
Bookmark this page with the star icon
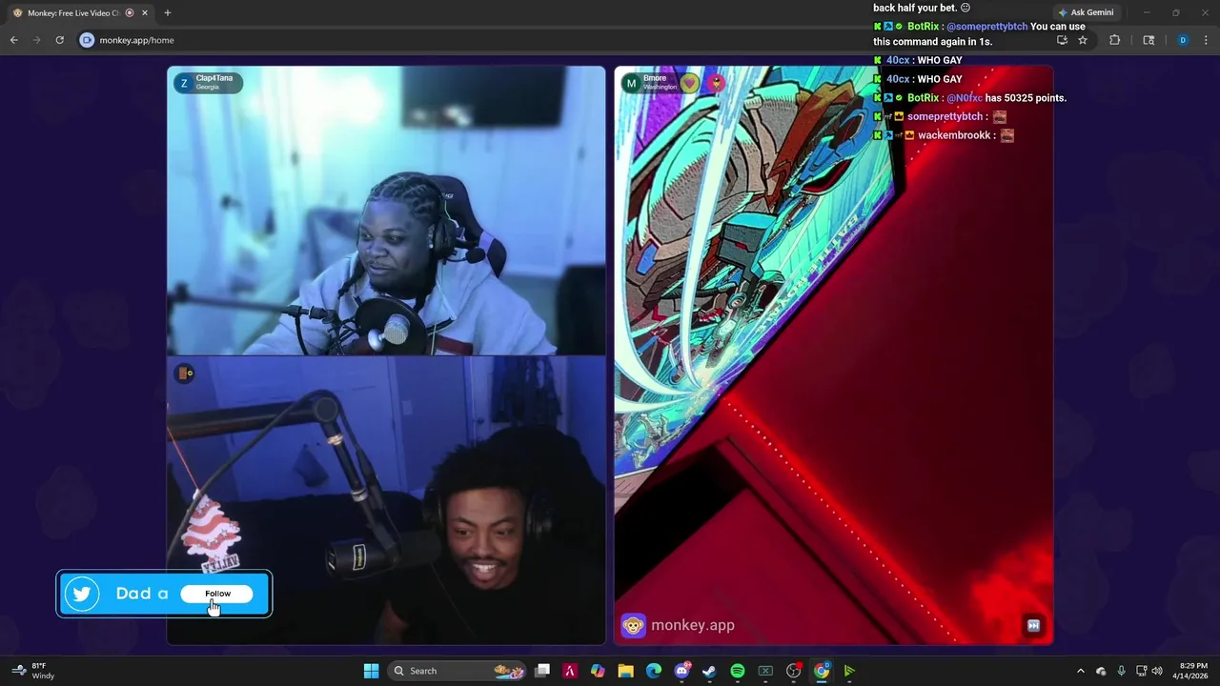tap(1083, 40)
